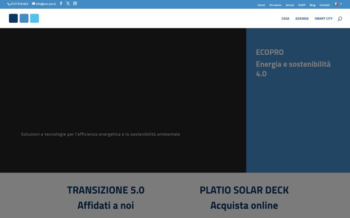The image size is (350, 218).
Task: Open the X (Twitter) social icon
Action: [68, 3]
